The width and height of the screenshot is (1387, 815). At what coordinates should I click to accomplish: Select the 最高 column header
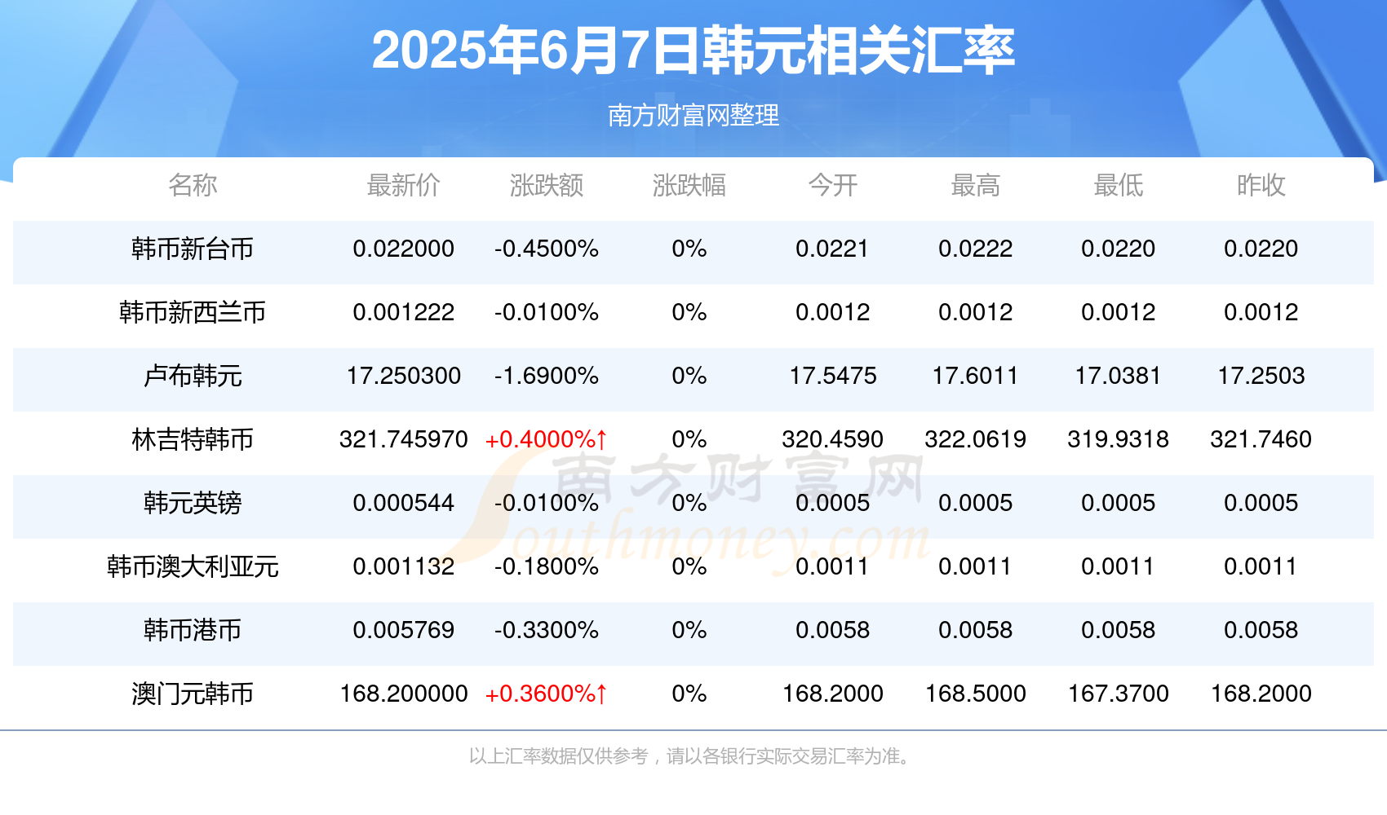975,185
